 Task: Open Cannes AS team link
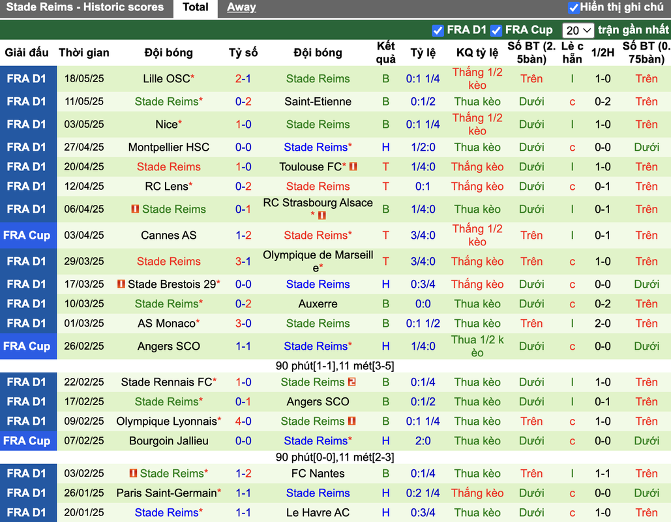[x=169, y=235]
